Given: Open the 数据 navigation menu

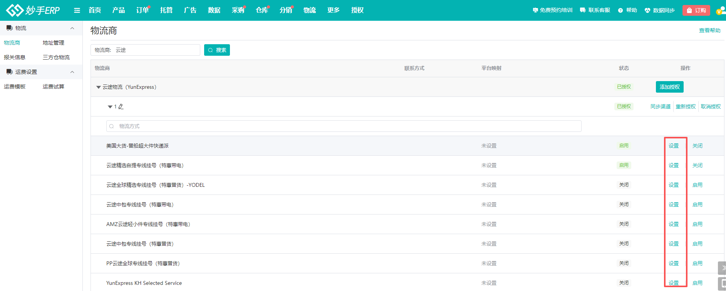Looking at the screenshot, I should [214, 10].
